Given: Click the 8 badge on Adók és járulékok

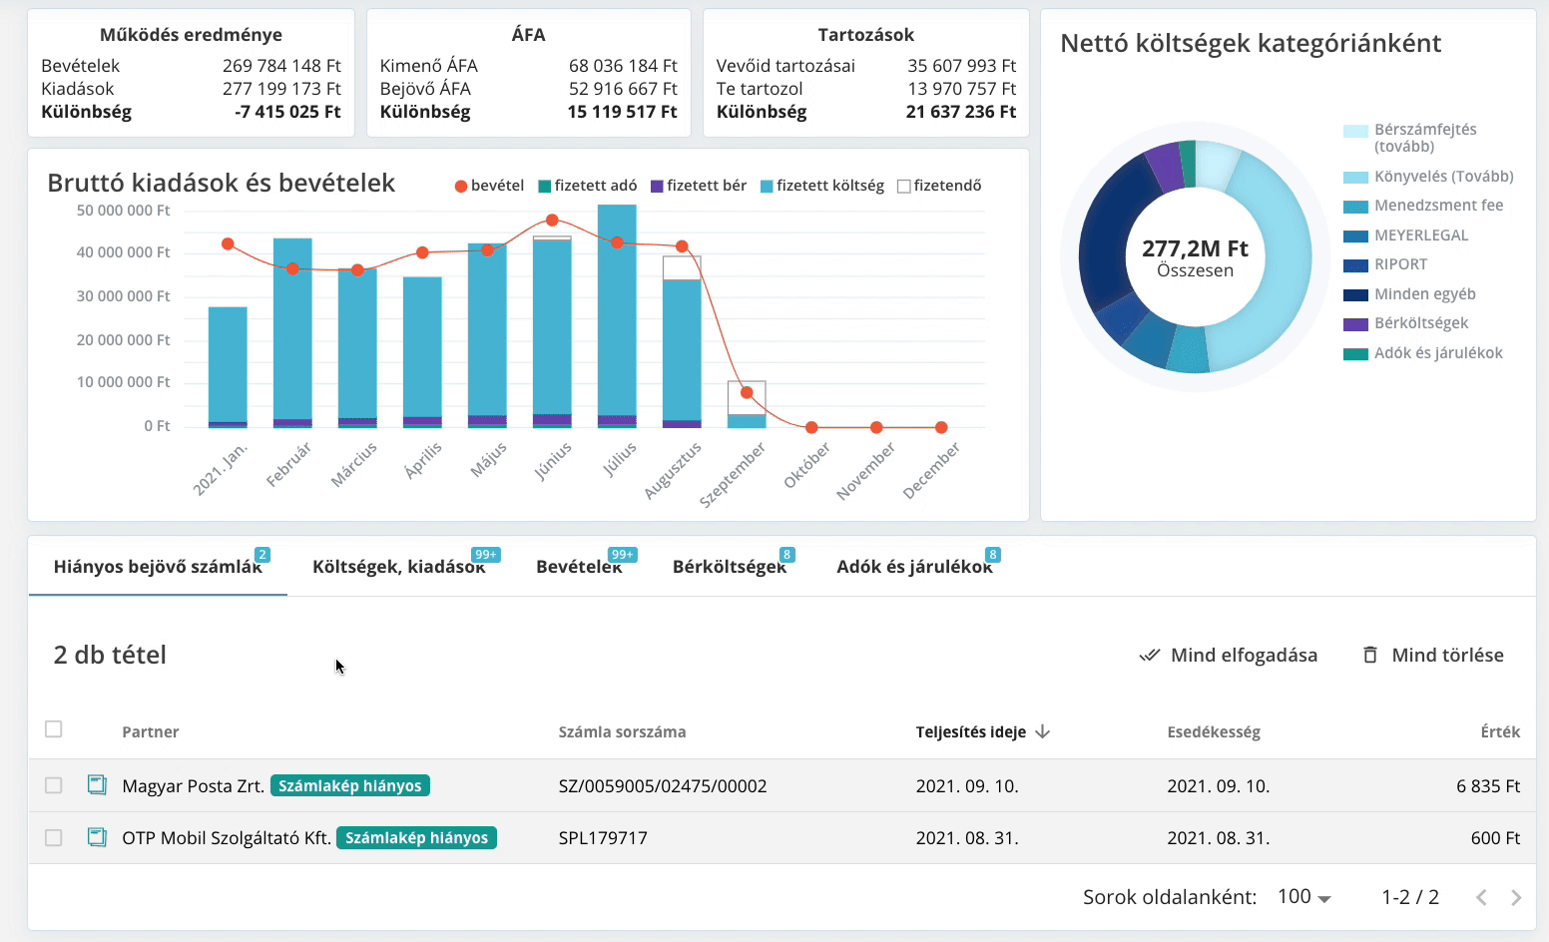Looking at the screenshot, I should pos(992,555).
